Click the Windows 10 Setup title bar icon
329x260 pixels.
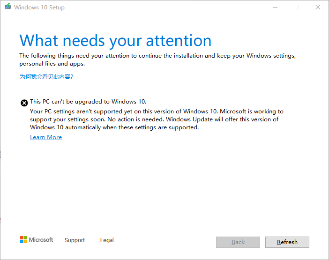pos(8,7)
